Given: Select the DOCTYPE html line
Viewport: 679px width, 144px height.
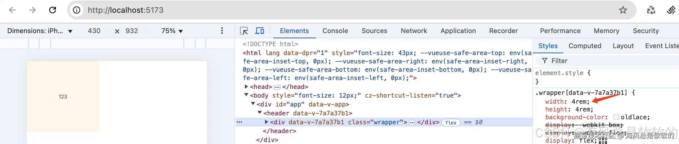Looking at the screenshot, I should (x=270, y=44).
